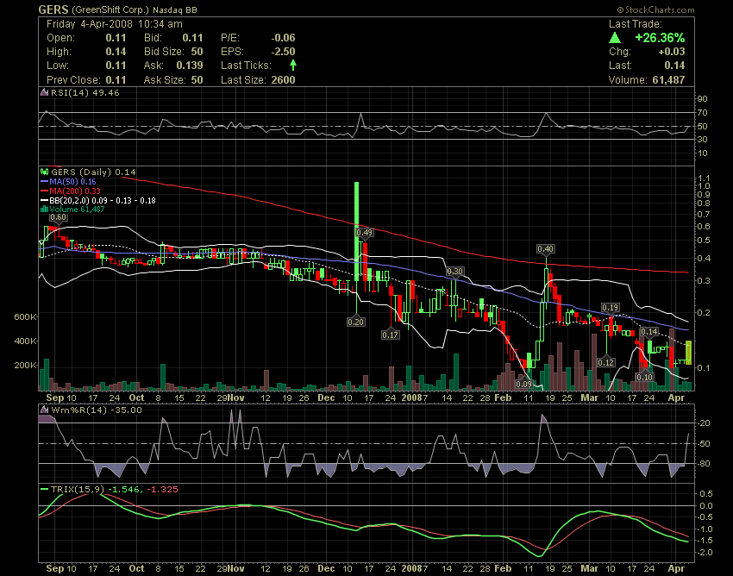Click the (GreenShift Corp.) company name
The height and width of the screenshot is (576, 733).
tap(110, 9)
